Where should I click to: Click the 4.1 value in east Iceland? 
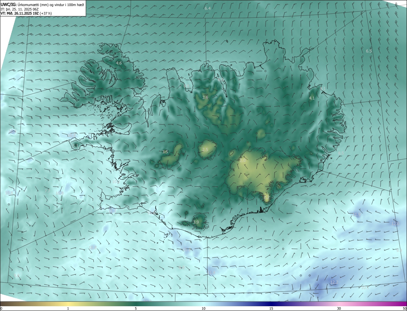click(312, 98)
